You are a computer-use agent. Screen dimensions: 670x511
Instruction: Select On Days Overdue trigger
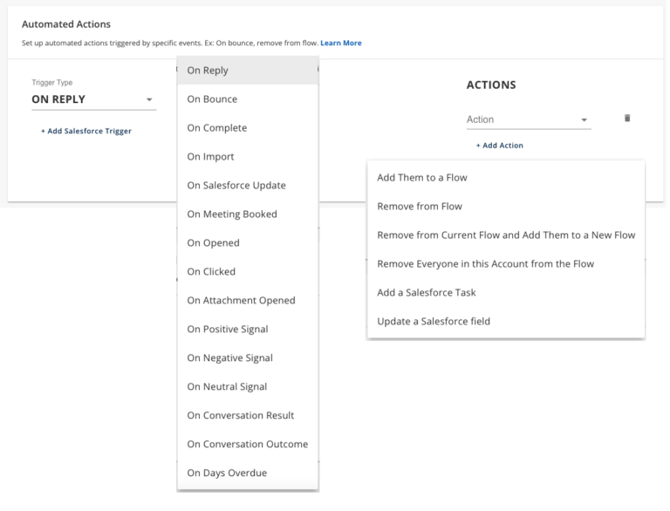pos(250,474)
